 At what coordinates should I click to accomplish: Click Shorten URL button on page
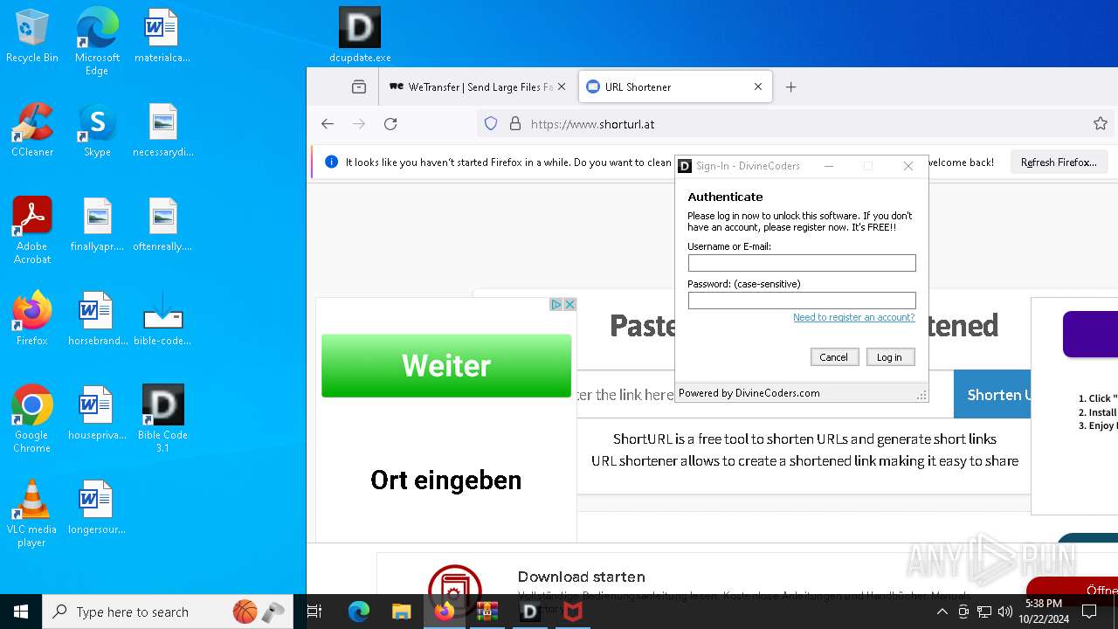[992, 395]
